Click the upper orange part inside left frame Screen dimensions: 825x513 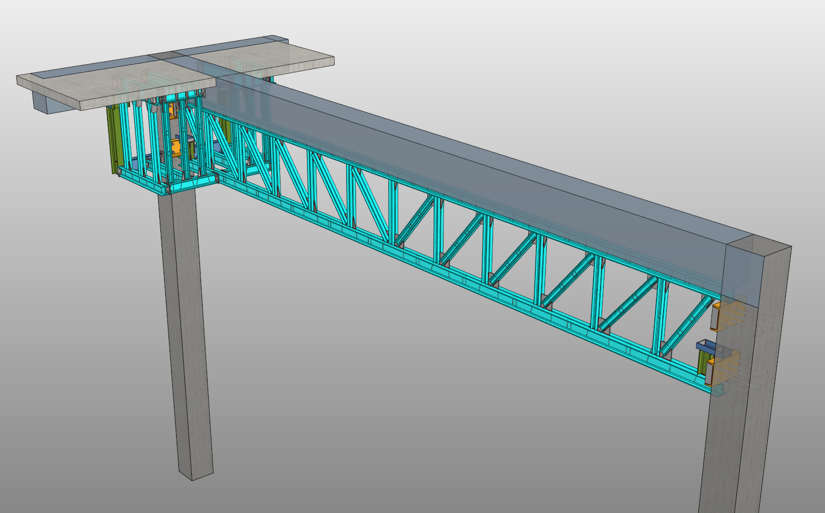coord(172,110)
